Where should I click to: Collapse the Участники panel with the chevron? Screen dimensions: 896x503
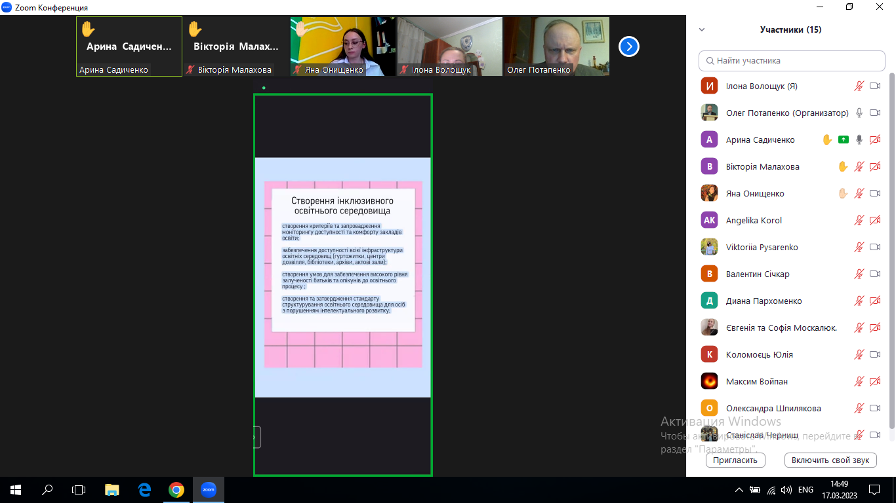pyautogui.click(x=702, y=29)
